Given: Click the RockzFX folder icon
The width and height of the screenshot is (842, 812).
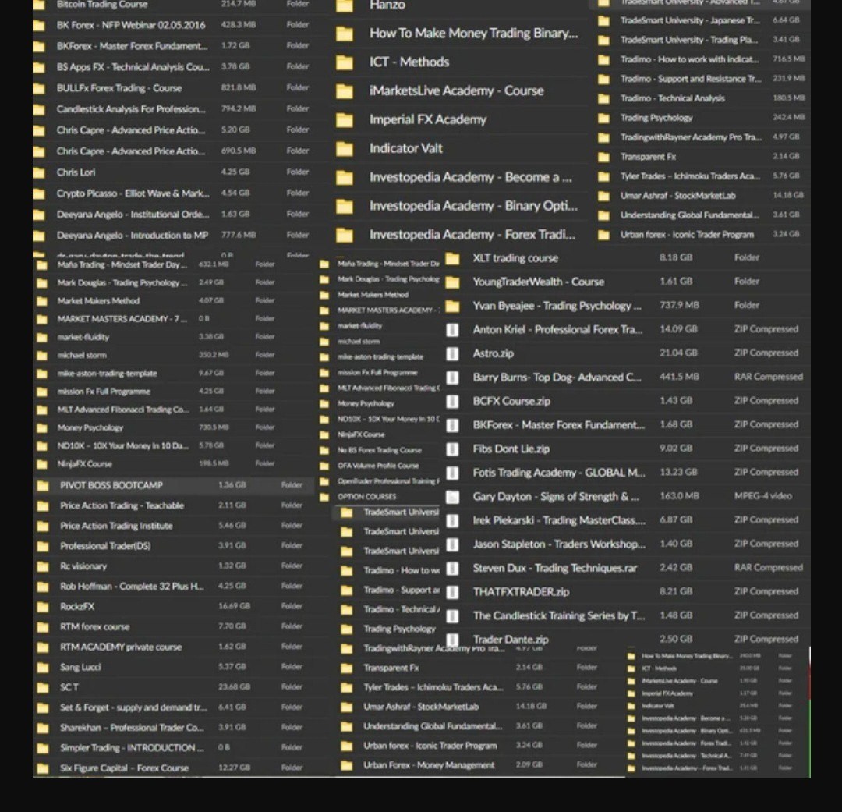Looking at the screenshot, I should 44,607.
